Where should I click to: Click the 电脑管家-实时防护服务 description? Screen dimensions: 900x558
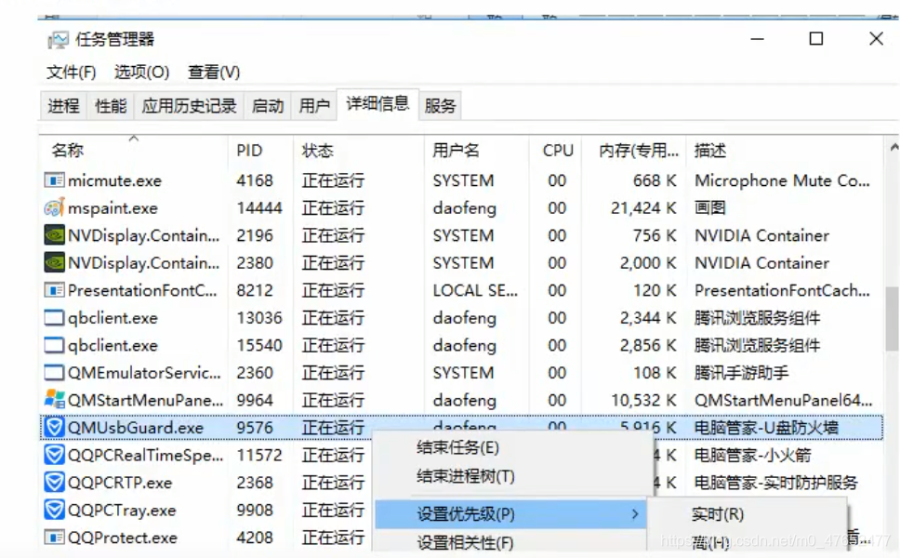[x=776, y=483]
